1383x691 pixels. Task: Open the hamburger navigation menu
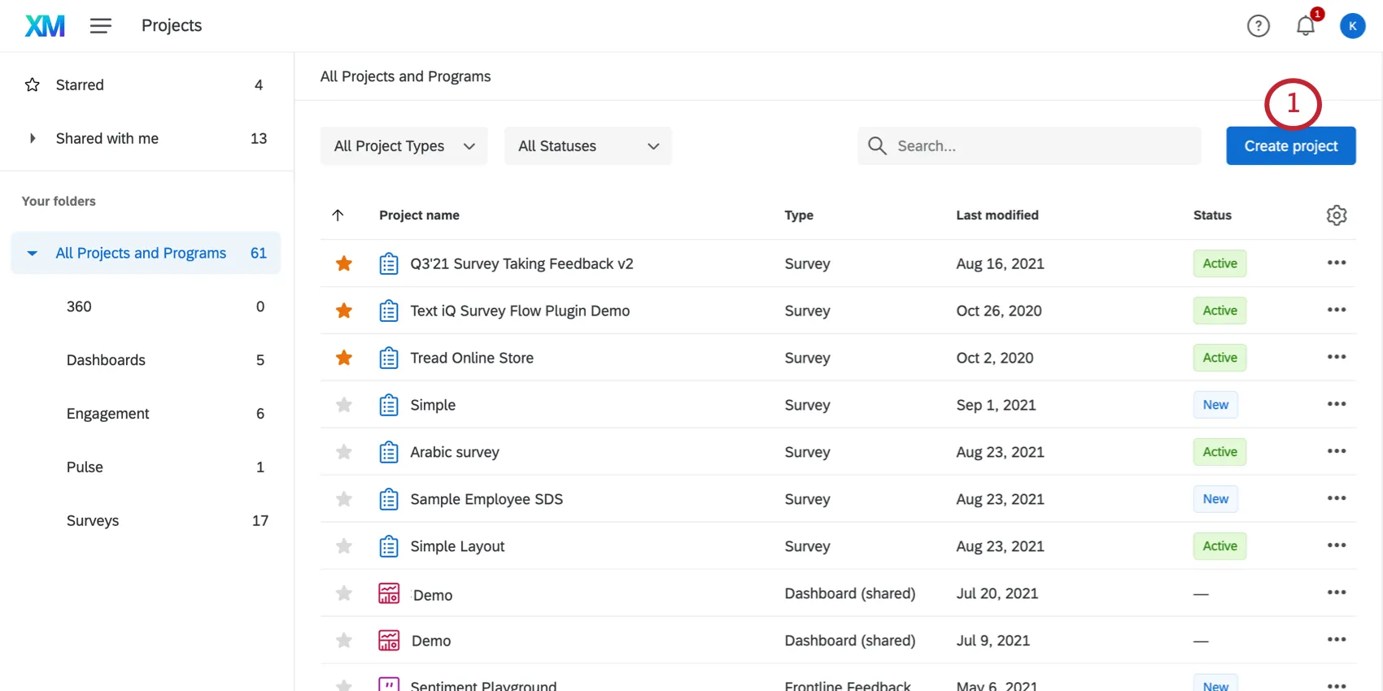point(101,26)
